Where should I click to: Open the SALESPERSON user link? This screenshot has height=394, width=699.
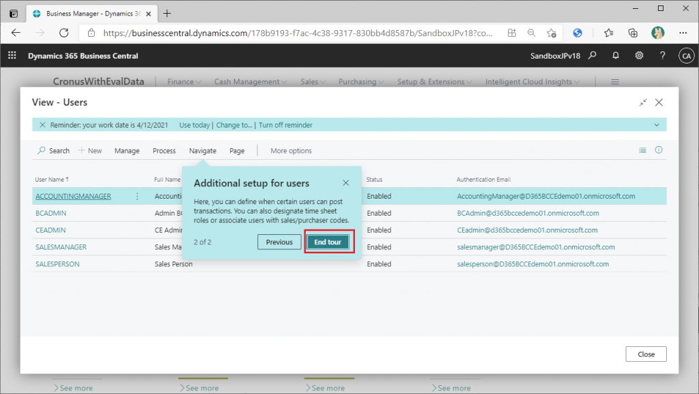pos(57,264)
